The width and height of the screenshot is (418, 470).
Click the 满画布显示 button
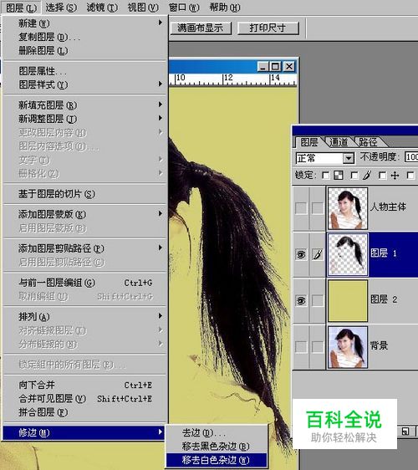point(201,28)
